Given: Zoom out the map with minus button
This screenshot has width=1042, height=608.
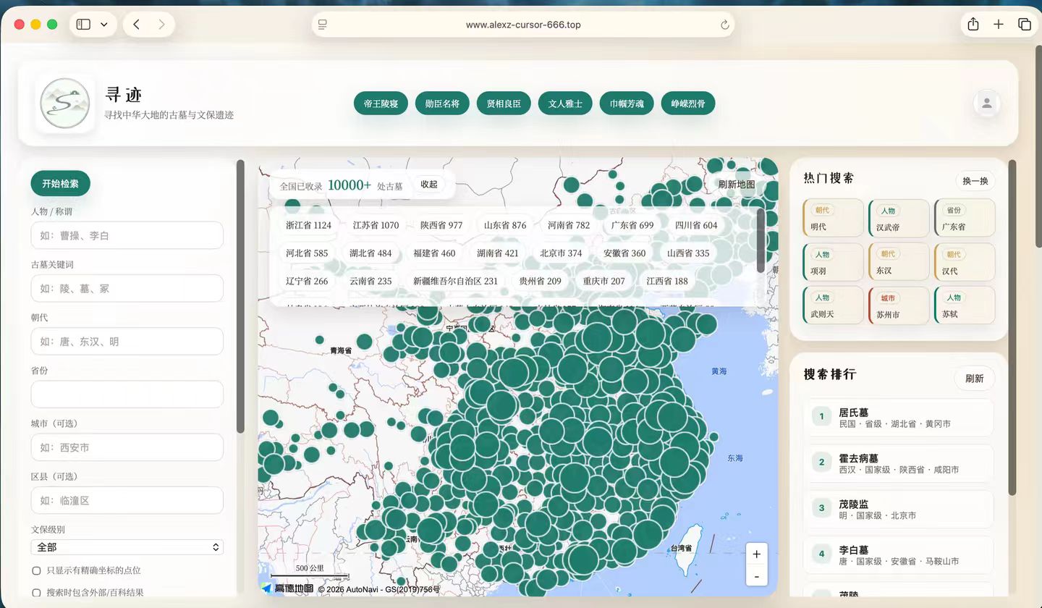Looking at the screenshot, I should click(756, 576).
